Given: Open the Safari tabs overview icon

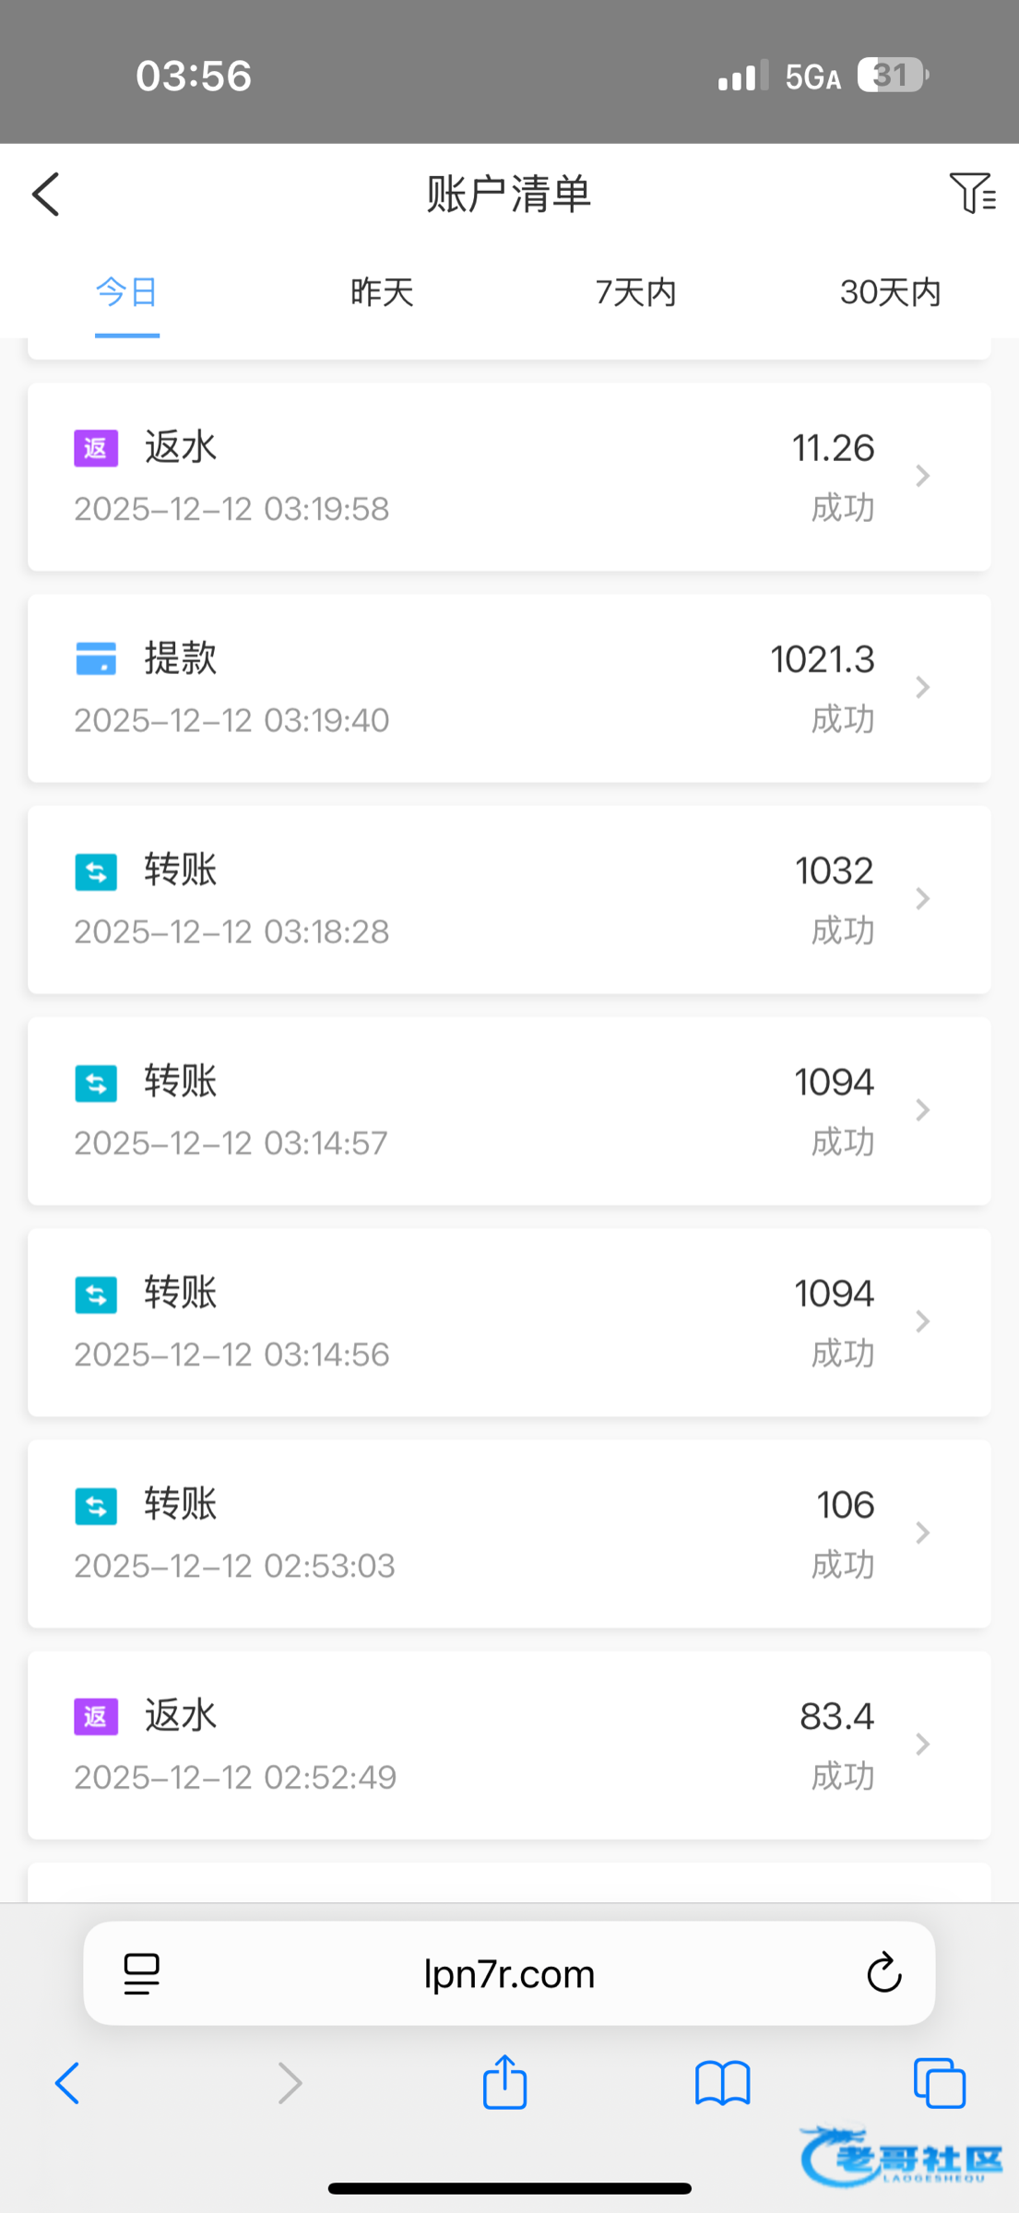Looking at the screenshot, I should tap(939, 2082).
